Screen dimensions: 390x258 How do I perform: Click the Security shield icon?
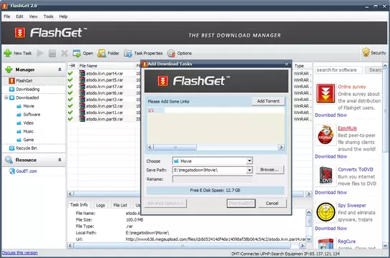pos(366,52)
